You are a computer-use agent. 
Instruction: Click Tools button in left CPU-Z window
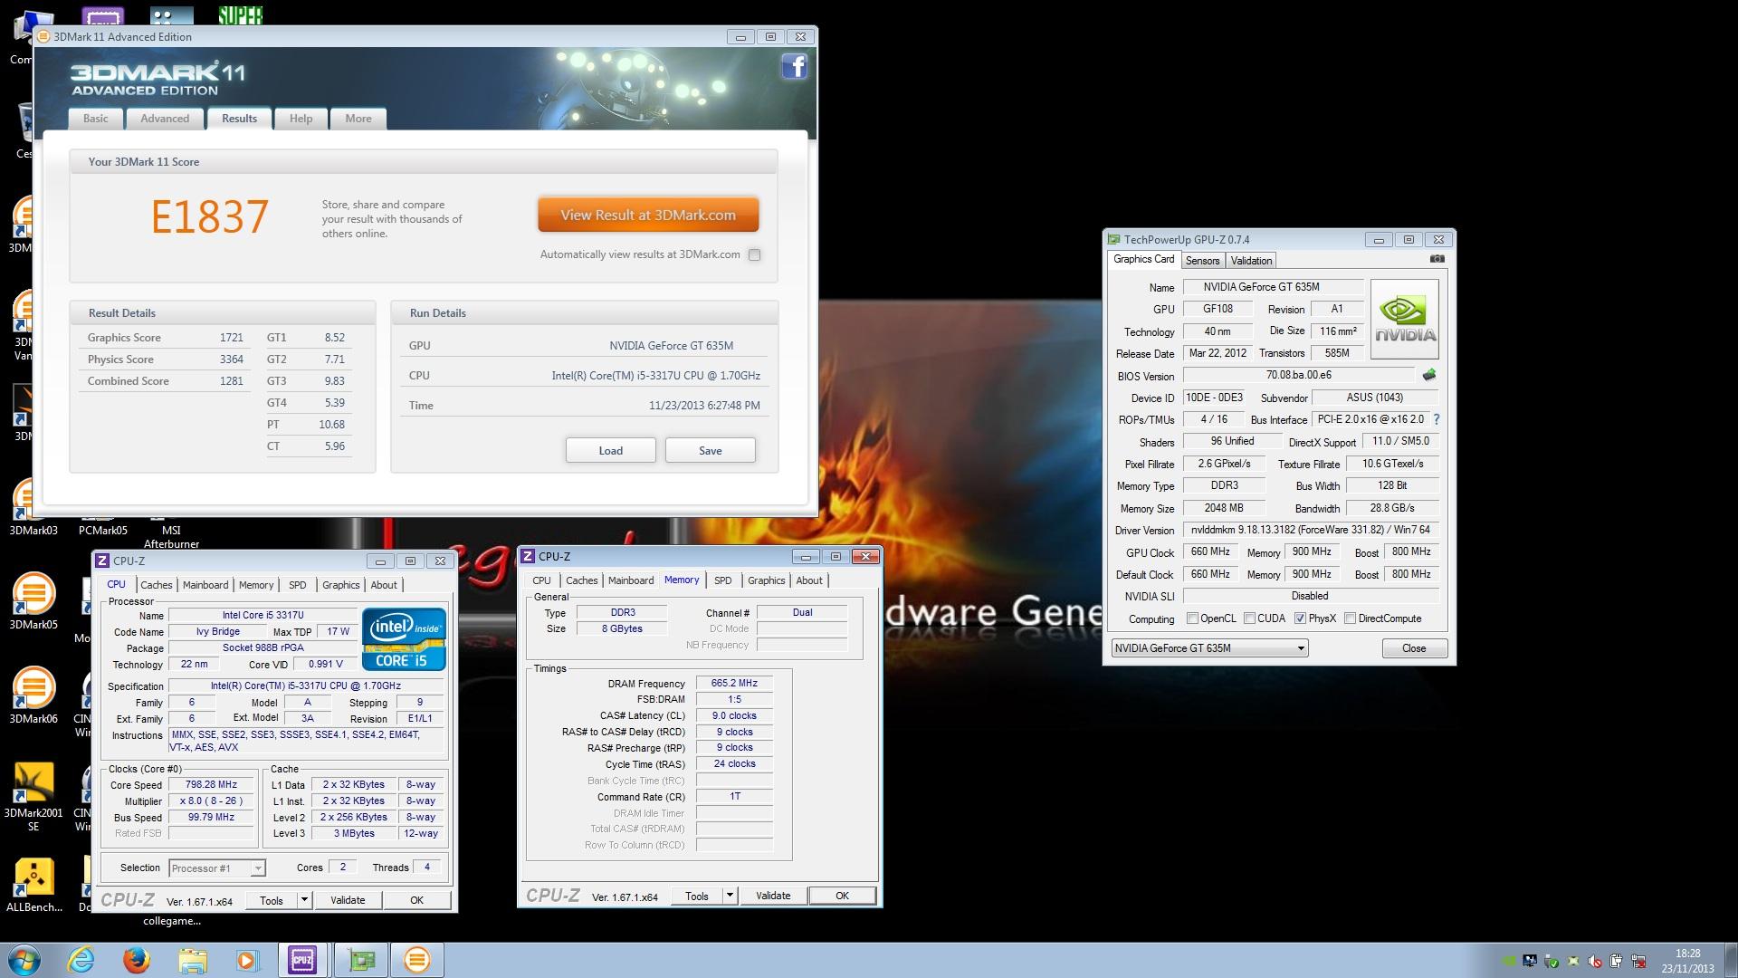(272, 900)
